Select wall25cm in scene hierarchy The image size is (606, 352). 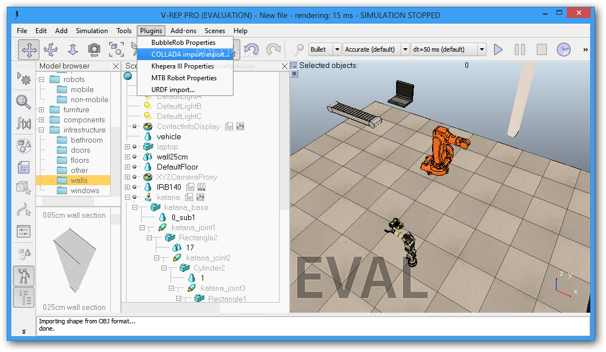pos(172,157)
